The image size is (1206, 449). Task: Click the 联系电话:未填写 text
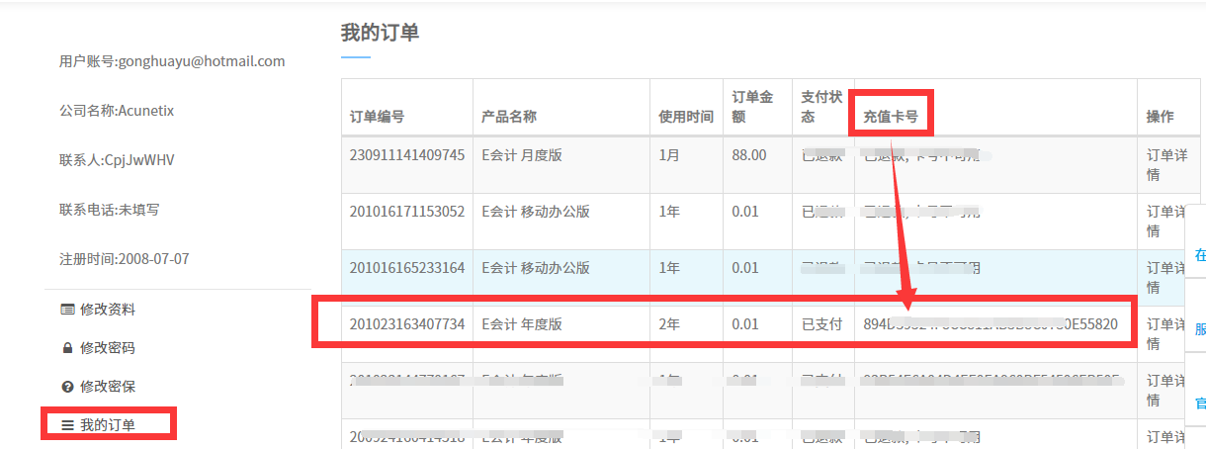(110, 210)
